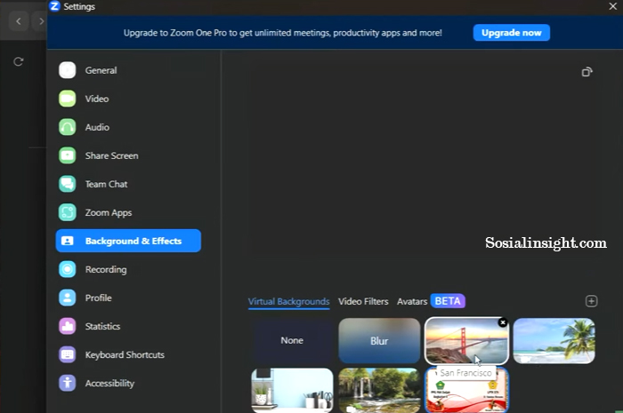623x413 pixels.
Task: Go back with left arrow in back window
Action: [19, 21]
